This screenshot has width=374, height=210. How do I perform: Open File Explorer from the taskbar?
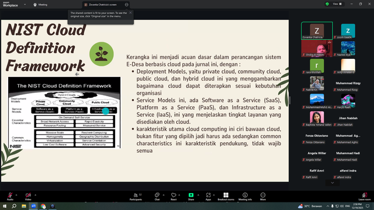click(23, 206)
